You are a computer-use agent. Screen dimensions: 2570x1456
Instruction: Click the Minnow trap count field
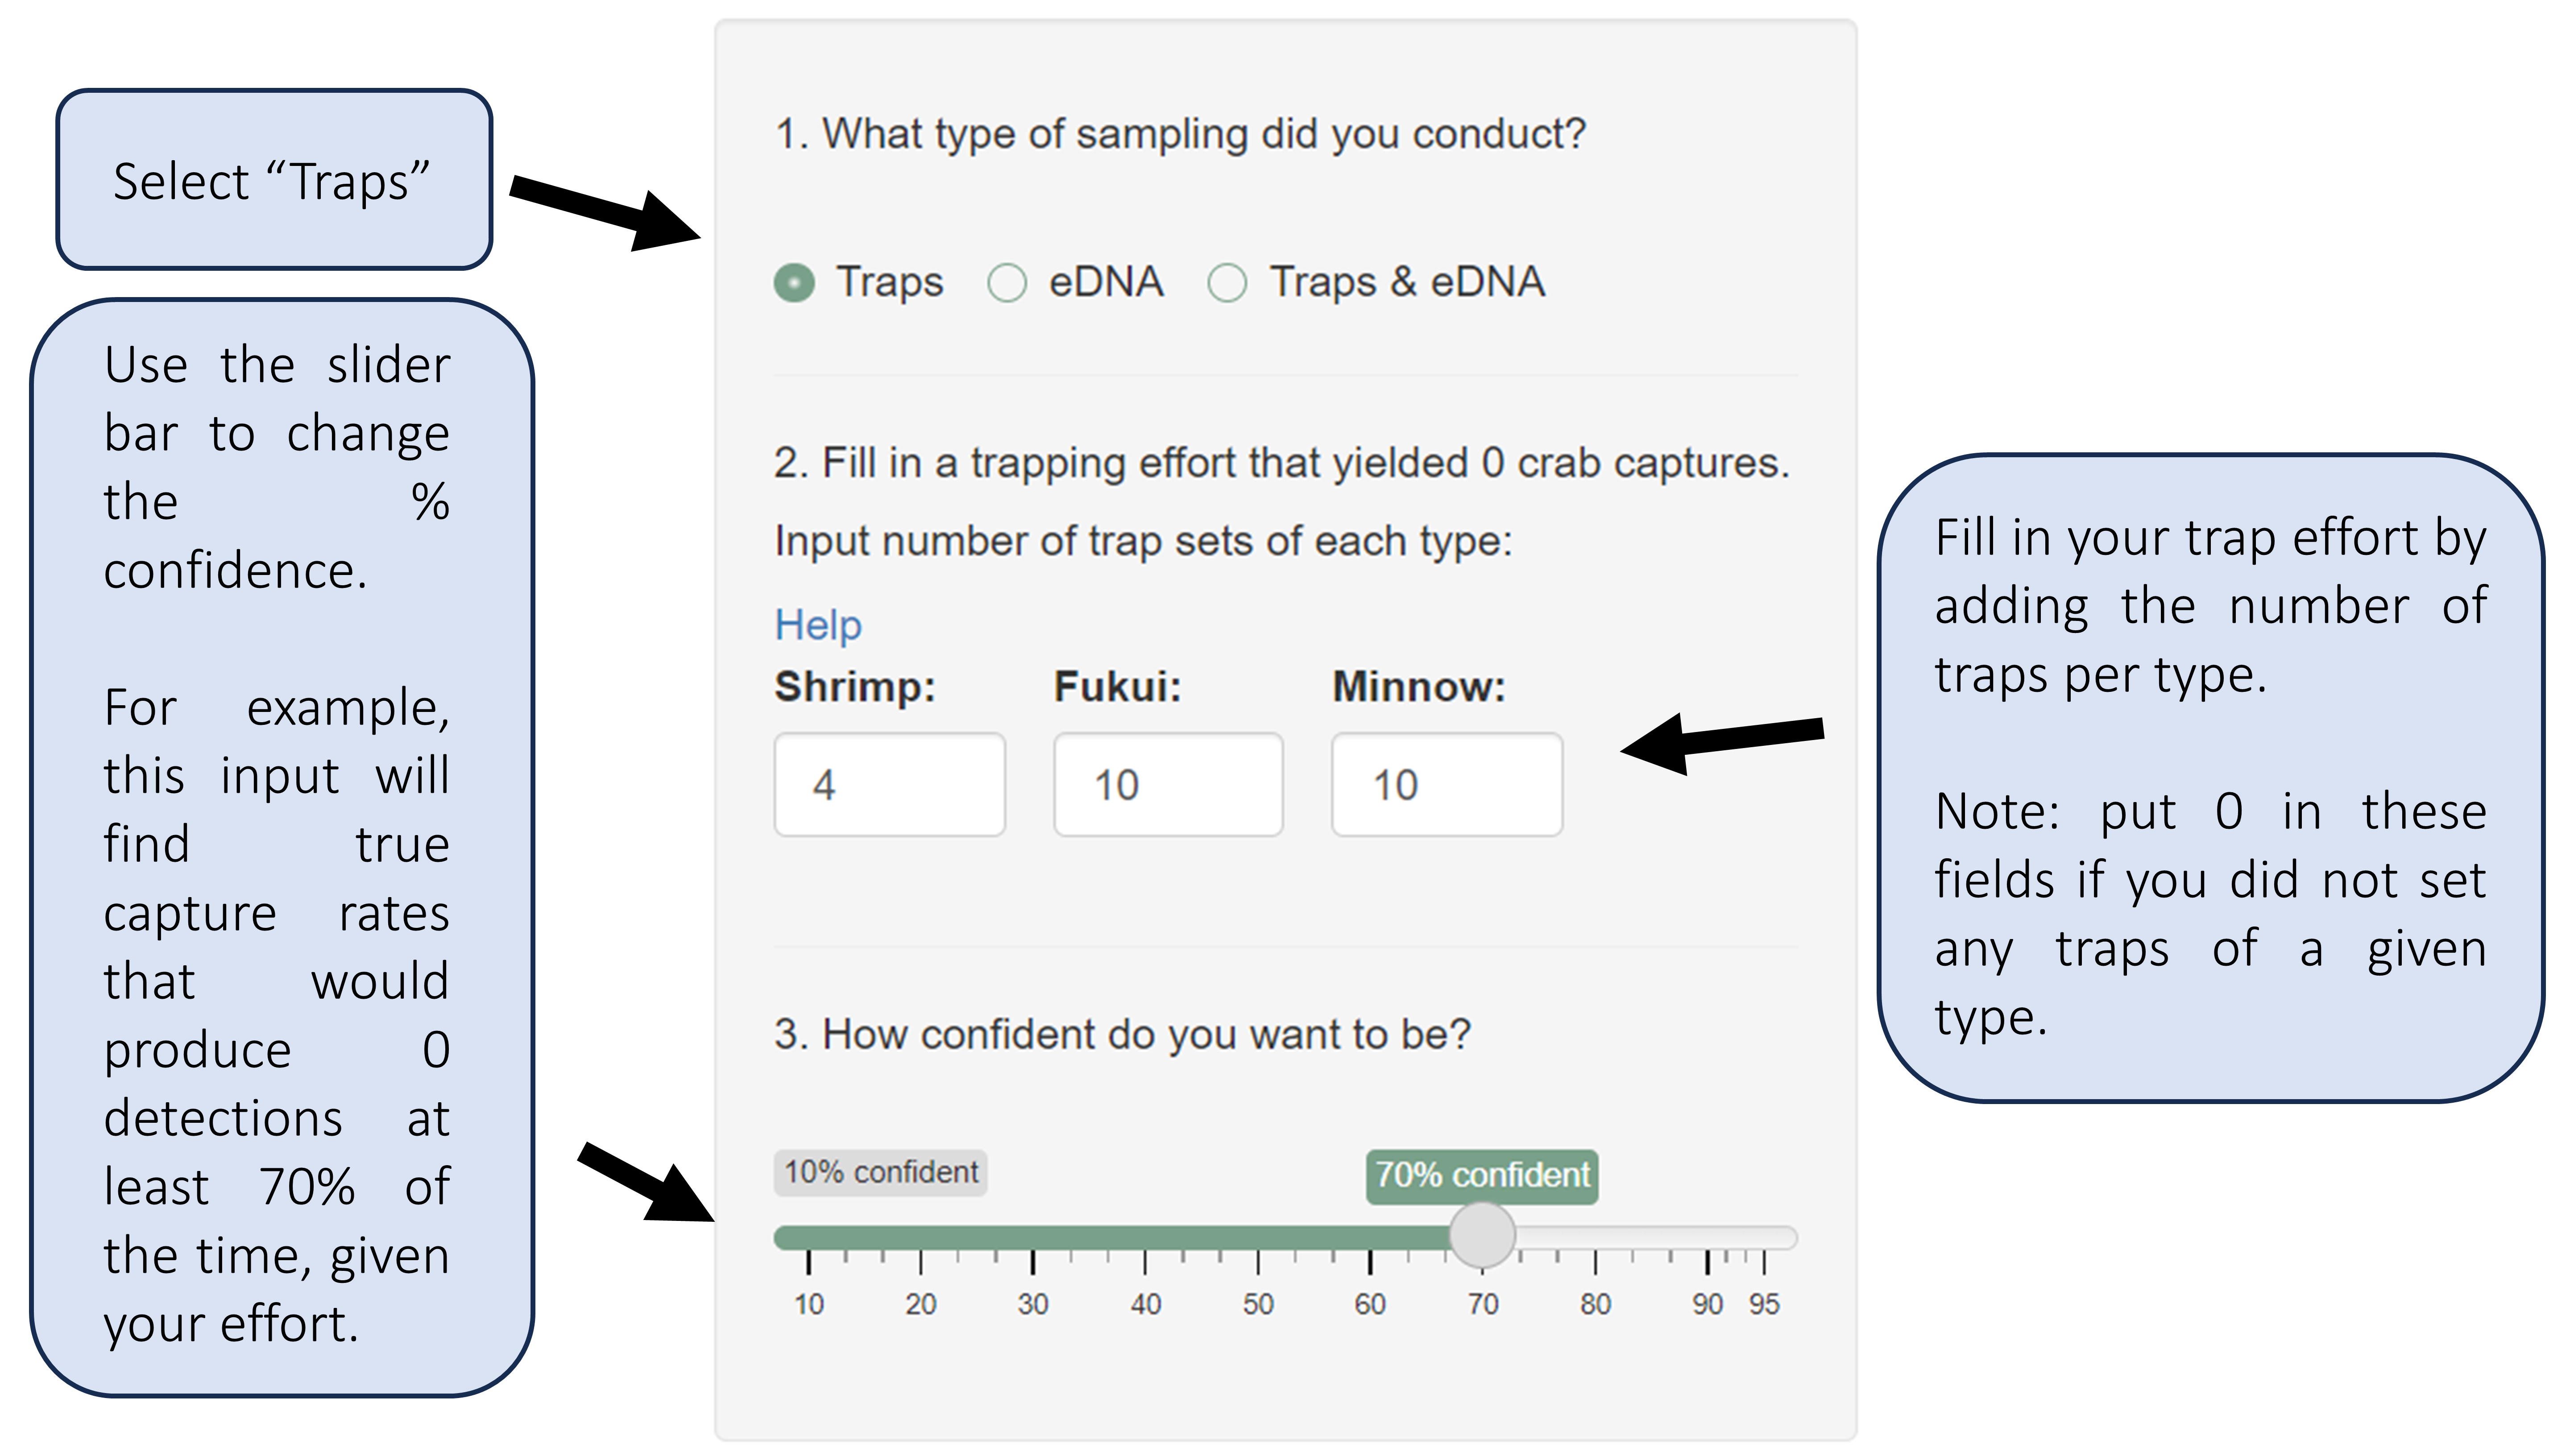1446,785
